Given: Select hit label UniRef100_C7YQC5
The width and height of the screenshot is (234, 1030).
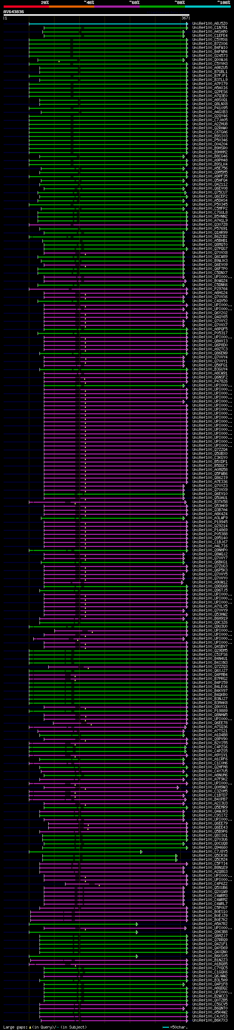Looking at the screenshot, I should 210,968.
